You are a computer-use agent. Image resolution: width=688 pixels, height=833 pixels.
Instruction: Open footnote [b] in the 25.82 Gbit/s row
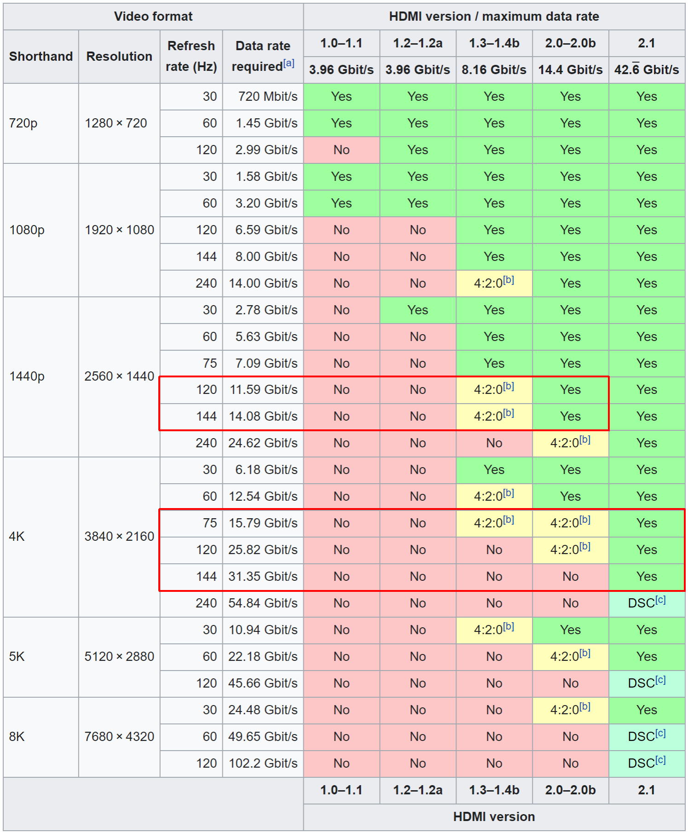pos(584,546)
